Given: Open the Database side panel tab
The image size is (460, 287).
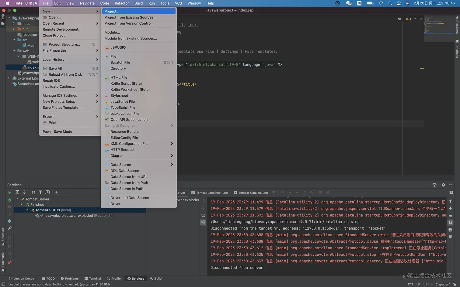Looking at the screenshot, I should tap(457, 49).
